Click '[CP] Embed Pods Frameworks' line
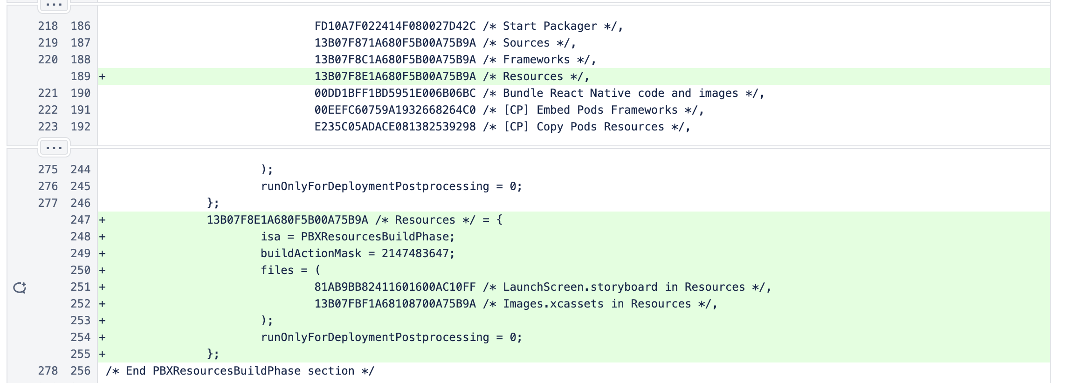The image size is (1088, 383). 509,110
